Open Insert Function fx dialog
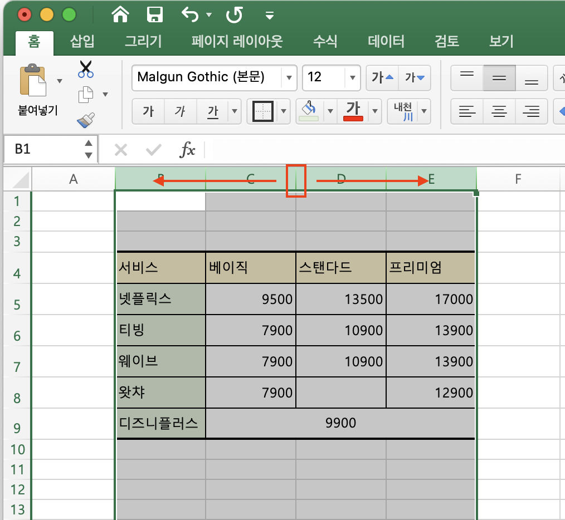This screenshot has height=520, width=565. pyautogui.click(x=187, y=150)
